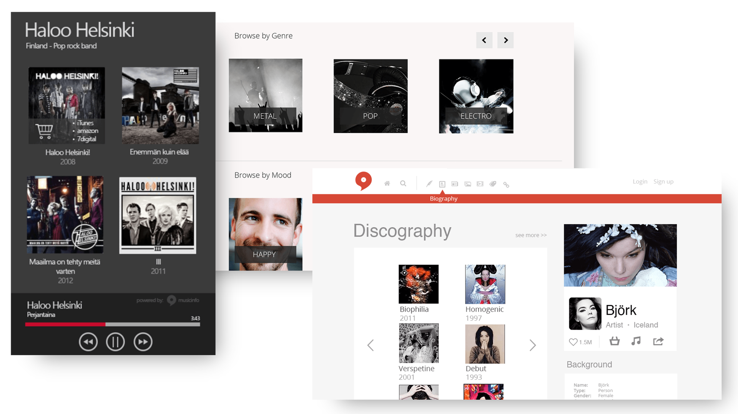This screenshot has height=414, width=738.
Task: Open the Home icon in navigation
Action: pos(387,183)
